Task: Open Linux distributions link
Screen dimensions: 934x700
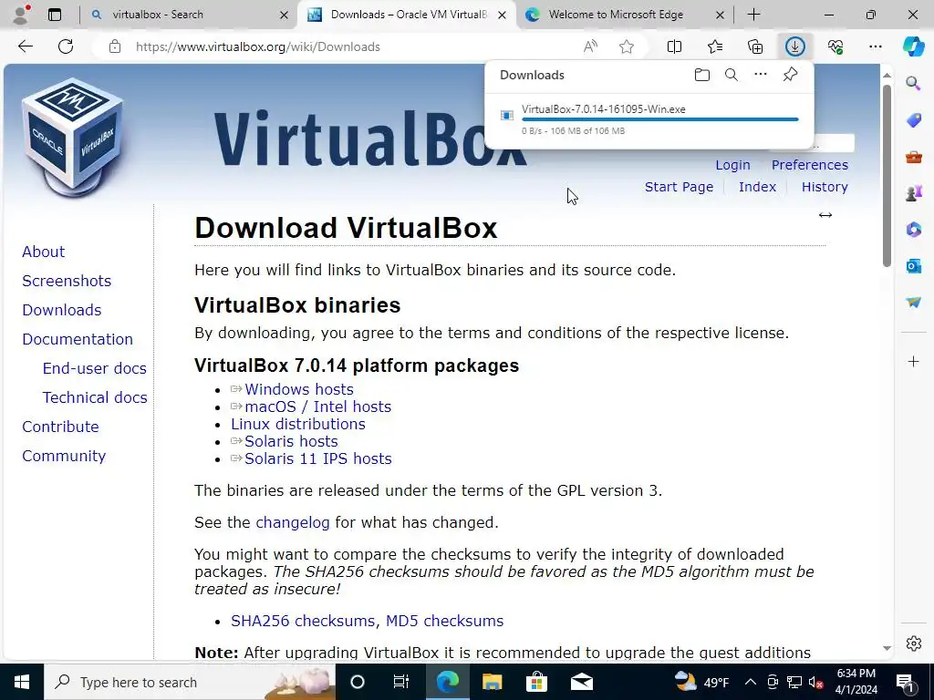Action: pos(298,424)
